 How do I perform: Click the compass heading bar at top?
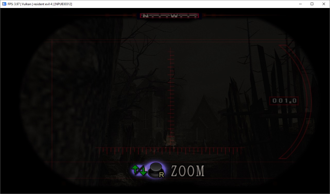(170, 16)
